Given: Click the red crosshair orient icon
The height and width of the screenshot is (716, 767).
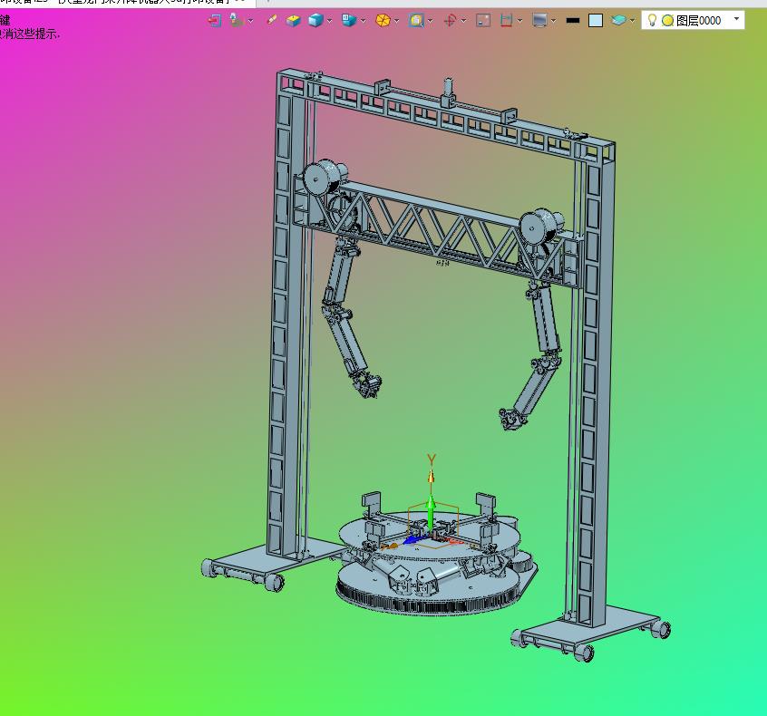Looking at the screenshot, I should click(x=450, y=20).
